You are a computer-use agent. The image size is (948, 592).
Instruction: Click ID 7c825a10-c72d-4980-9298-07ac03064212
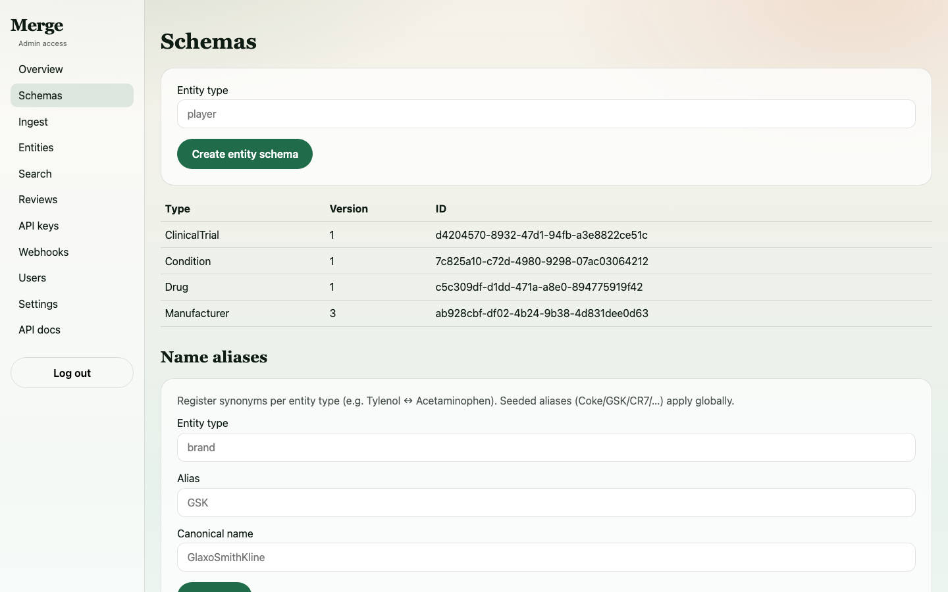click(x=542, y=261)
